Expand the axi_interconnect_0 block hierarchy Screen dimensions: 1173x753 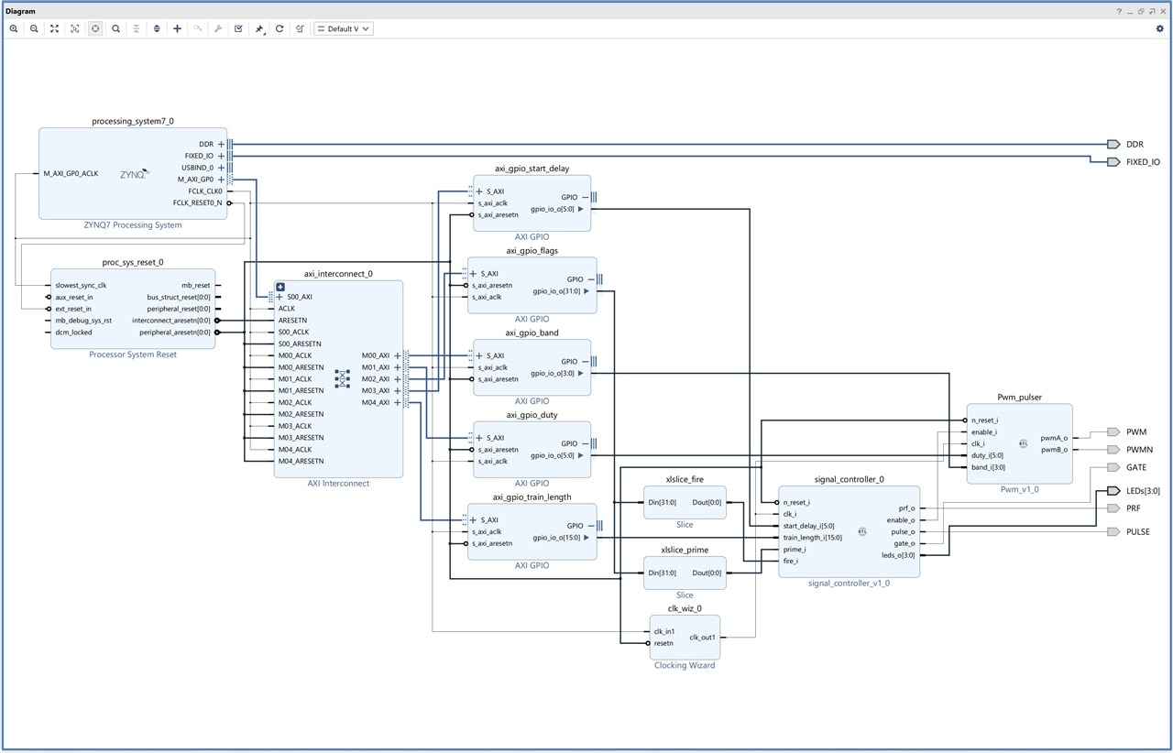(x=280, y=287)
